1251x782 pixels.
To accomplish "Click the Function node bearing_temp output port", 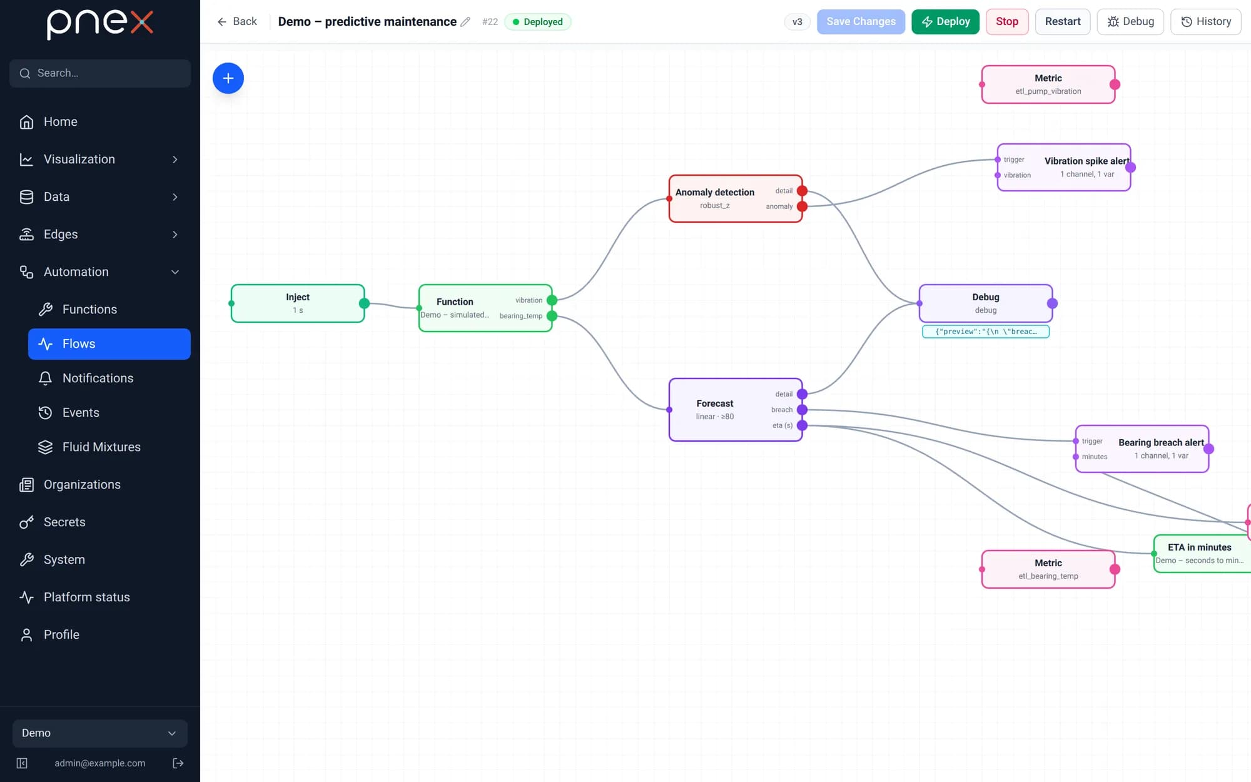I will (x=552, y=316).
